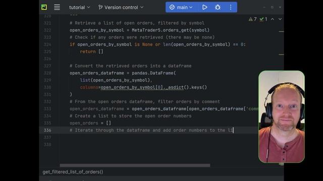This screenshot has height=181, width=323.
Task: Open the More actions three-dot menu
Action: (x=231, y=8)
